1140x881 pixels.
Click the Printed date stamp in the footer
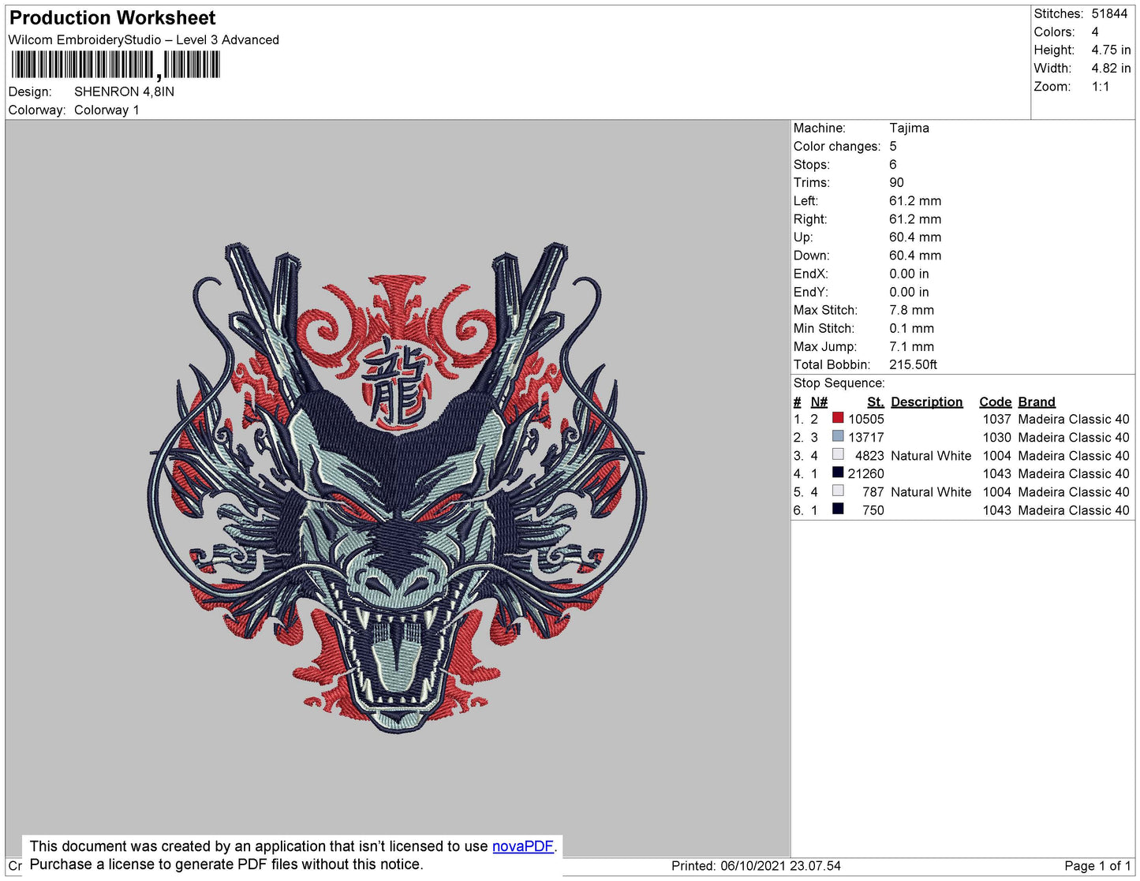point(755,866)
